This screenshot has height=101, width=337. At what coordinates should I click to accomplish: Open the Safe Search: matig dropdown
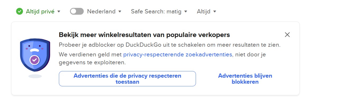(x=159, y=12)
